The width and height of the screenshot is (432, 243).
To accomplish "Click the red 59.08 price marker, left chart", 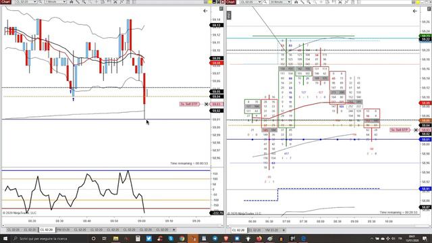I will (x=217, y=63).
